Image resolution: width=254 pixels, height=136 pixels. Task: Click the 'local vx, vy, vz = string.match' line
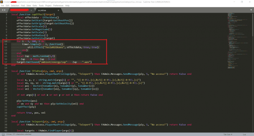point(81,83)
